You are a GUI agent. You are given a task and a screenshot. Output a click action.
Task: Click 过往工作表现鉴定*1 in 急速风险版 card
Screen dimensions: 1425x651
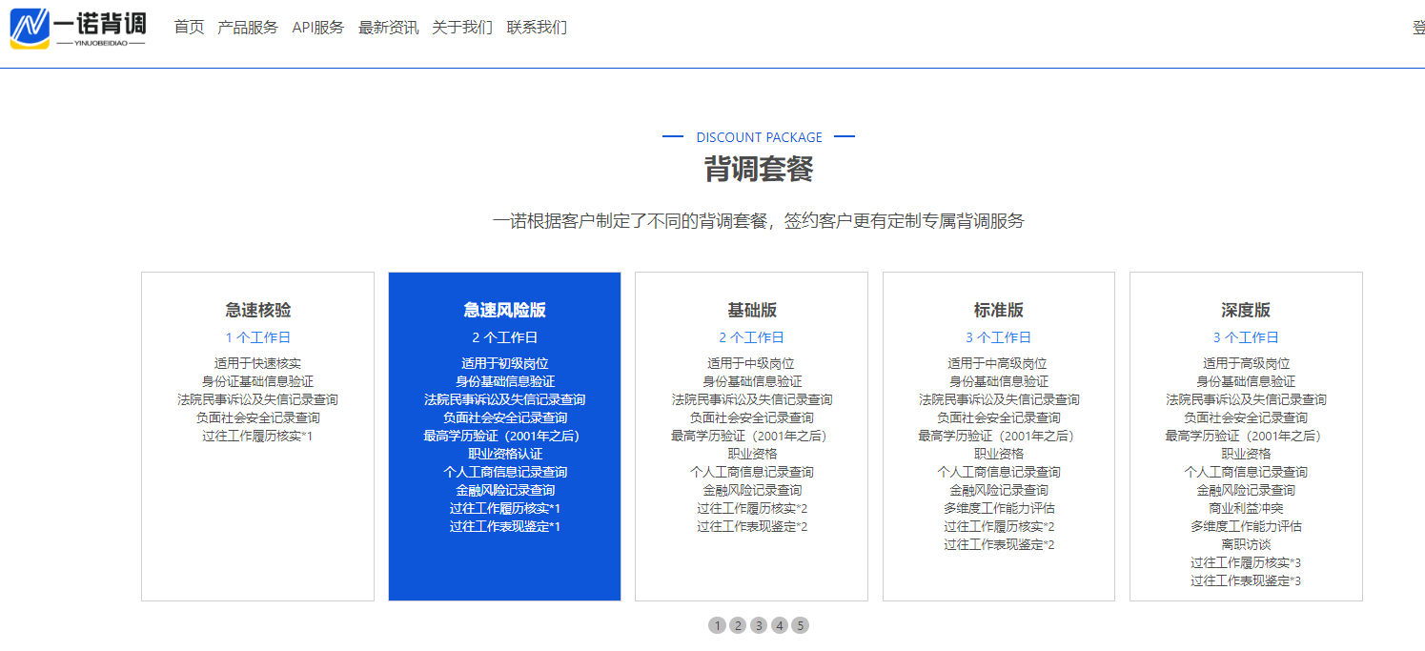[x=505, y=526]
